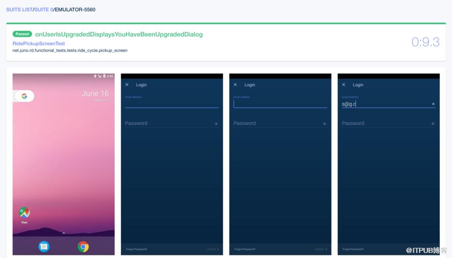The image size is (452, 258).
Task: Click the Login title in second screenshot
Action: click(x=141, y=85)
